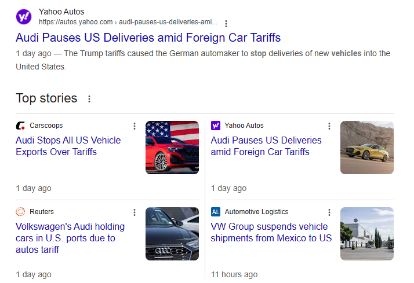Click the Reuters source icon
This screenshot has height=283, width=414.
(x=20, y=212)
